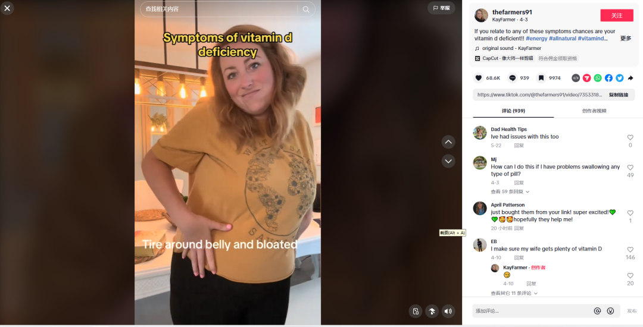The image size is (643, 327).
Task: Open the embed code icon
Action: pos(576,78)
